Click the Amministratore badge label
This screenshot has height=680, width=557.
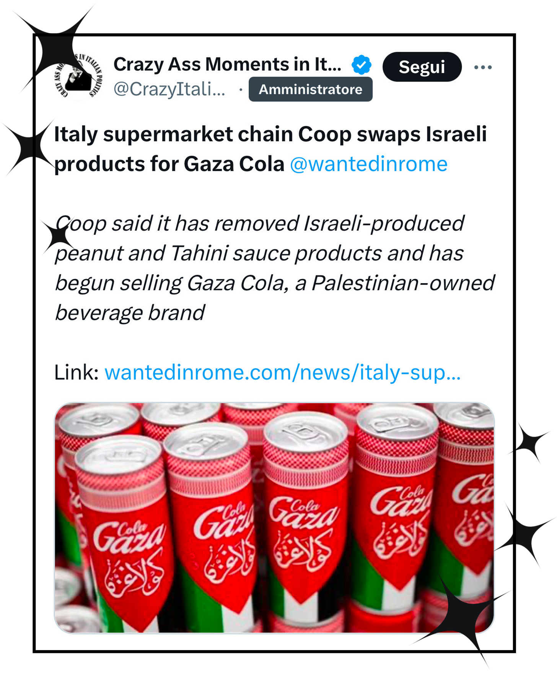click(310, 89)
